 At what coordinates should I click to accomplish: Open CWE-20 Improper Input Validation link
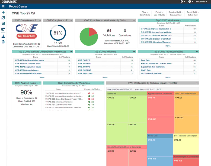pos(156,32)
